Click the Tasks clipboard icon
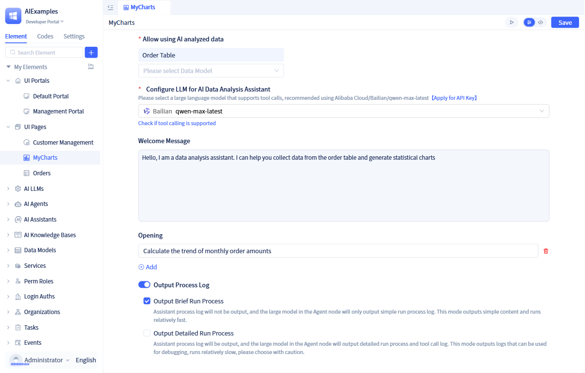 pos(18,328)
